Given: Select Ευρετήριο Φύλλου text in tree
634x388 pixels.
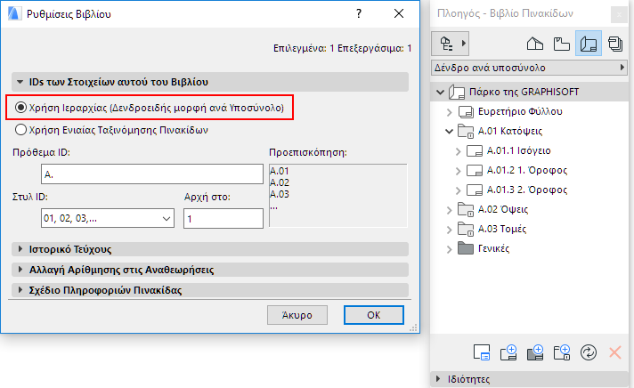Looking at the screenshot, I should click(520, 111).
